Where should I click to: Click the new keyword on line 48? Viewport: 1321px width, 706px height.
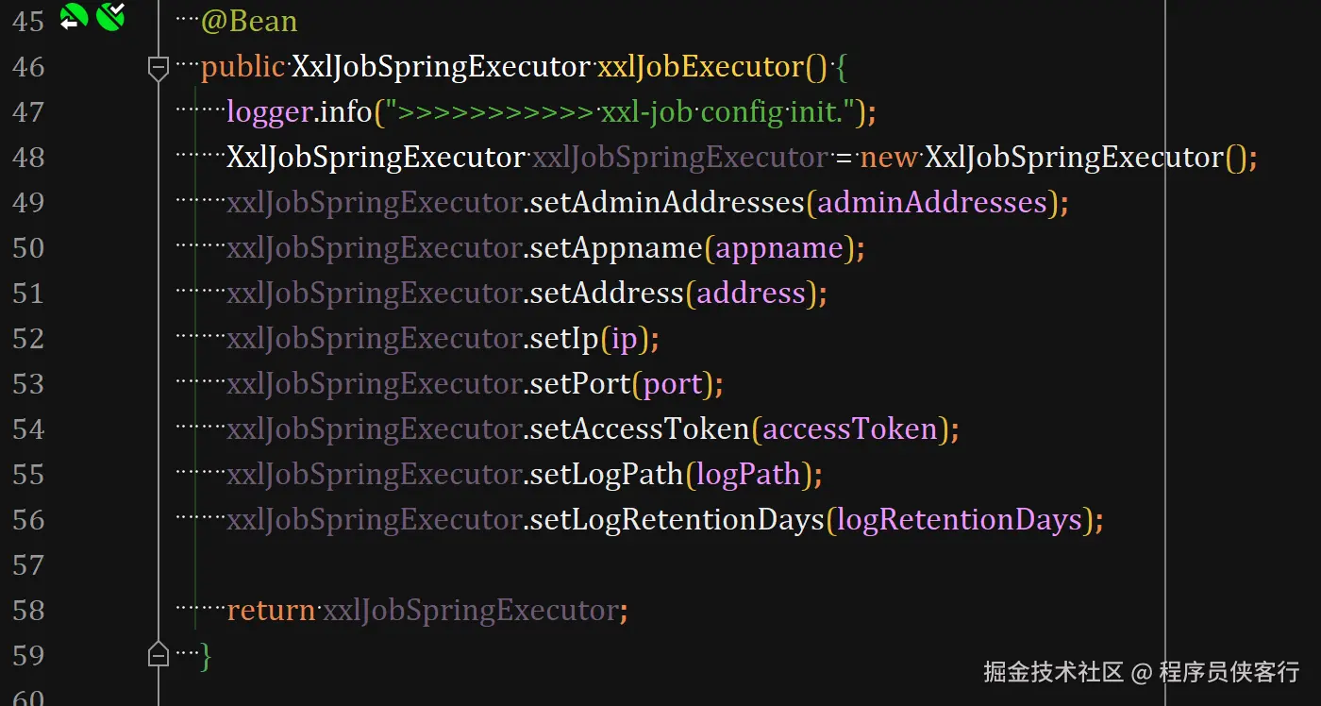tap(888, 158)
